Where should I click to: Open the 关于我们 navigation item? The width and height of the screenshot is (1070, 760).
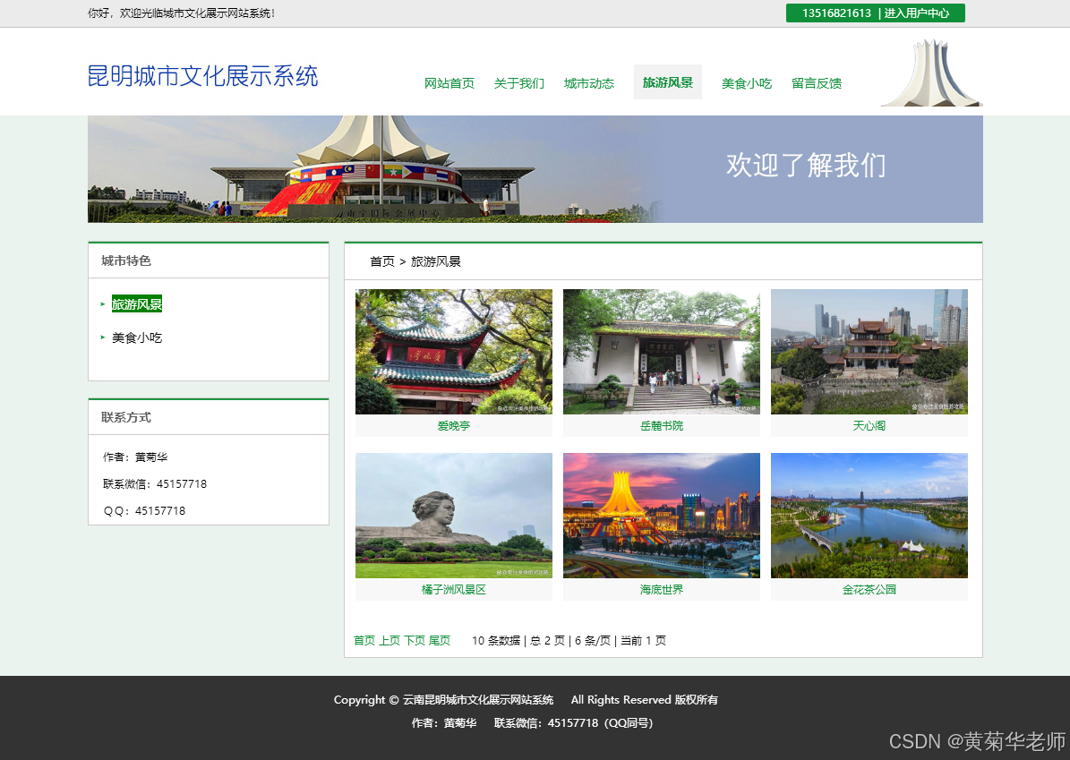click(x=518, y=83)
